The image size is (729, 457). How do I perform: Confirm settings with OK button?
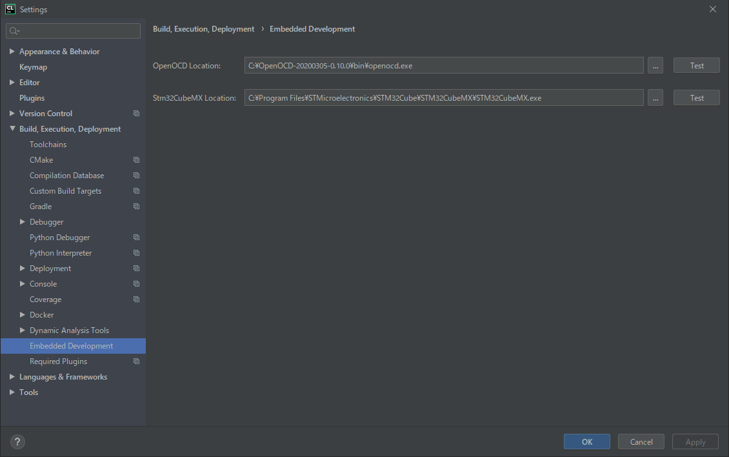point(586,442)
